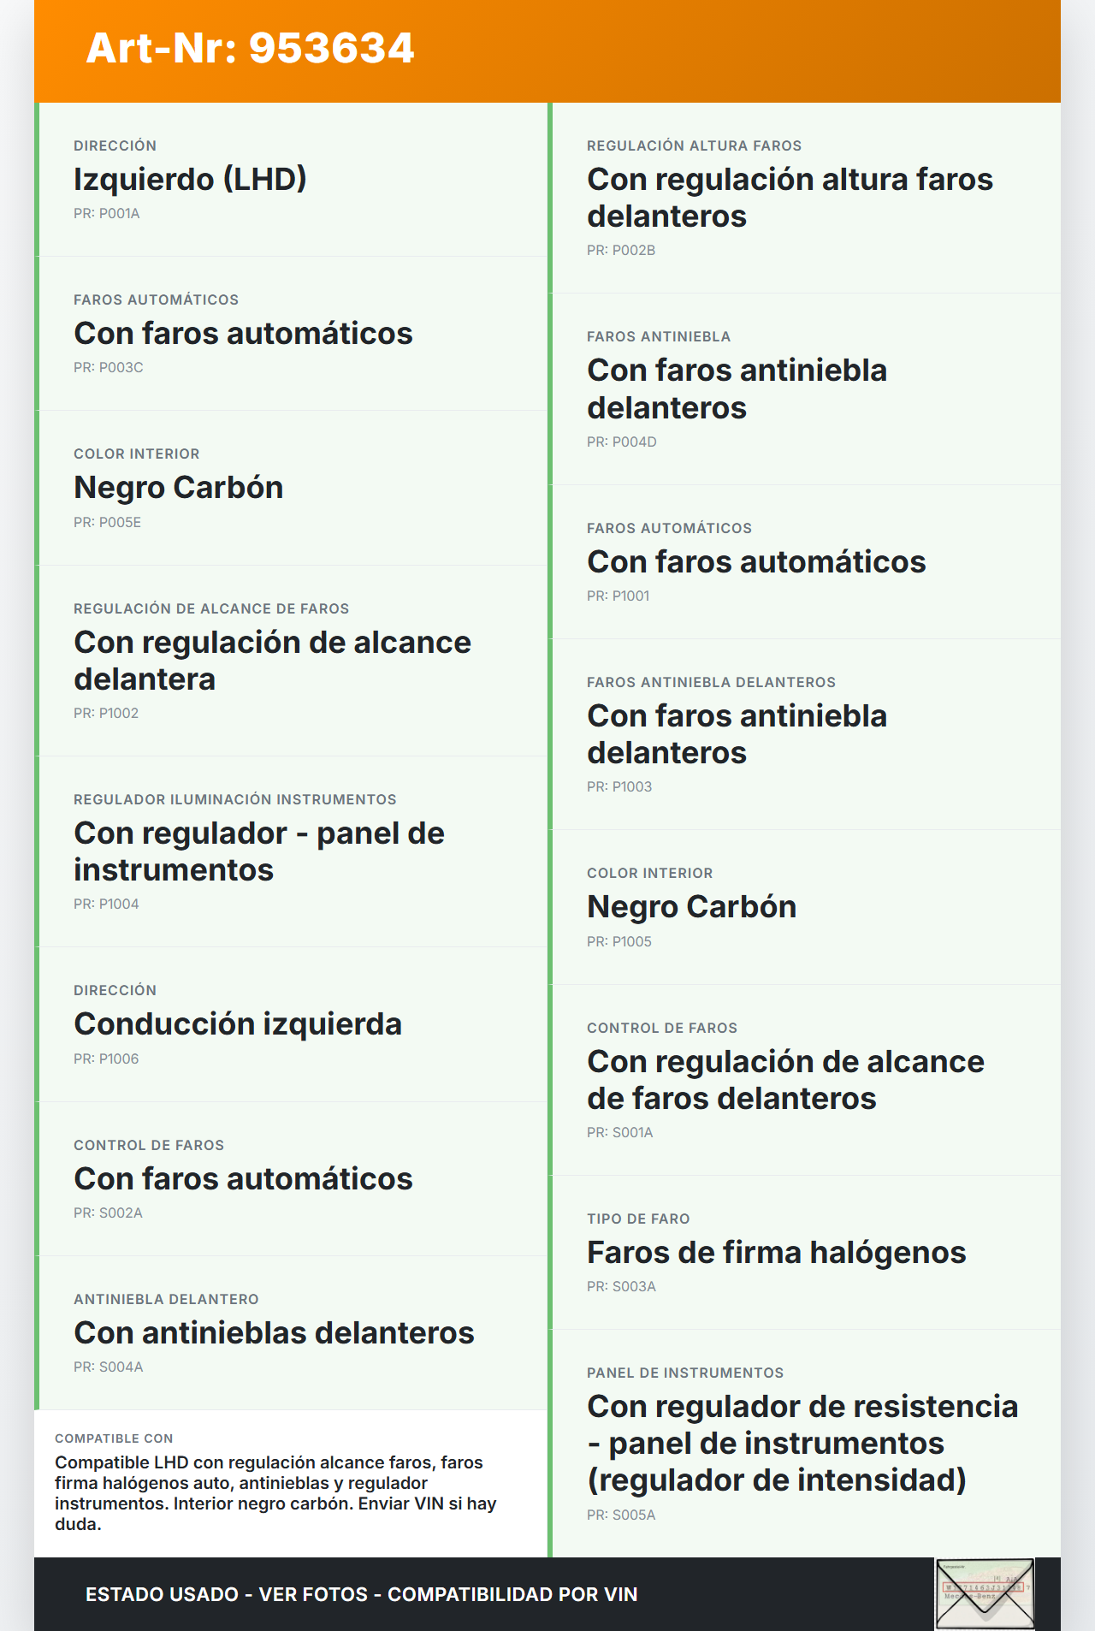Image resolution: width=1095 pixels, height=1631 pixels.
Task: Select Con regulador de resistencia spec text
Action: [x=802, y=1444]
